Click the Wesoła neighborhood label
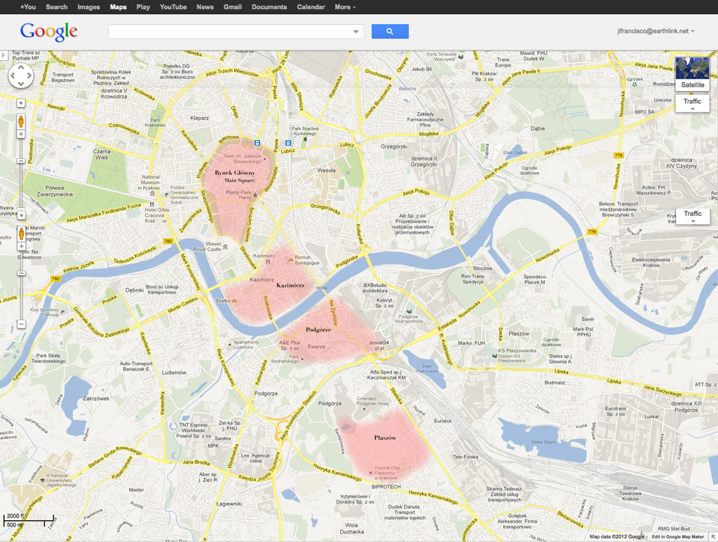Screen dimensions: 718x542 point(327,170)
